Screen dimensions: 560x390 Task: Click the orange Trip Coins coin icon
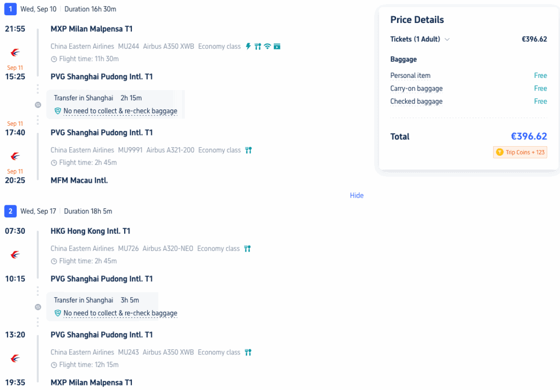499,152
